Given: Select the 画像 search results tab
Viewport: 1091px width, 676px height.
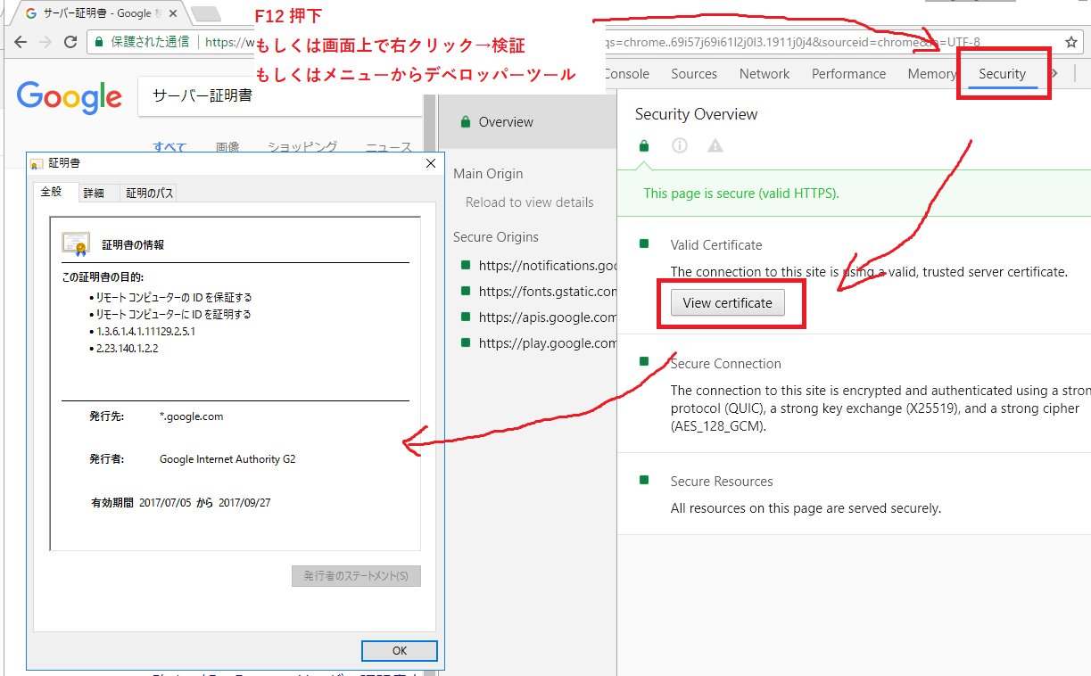Looking at the screenshot, I should click(227, 147).
